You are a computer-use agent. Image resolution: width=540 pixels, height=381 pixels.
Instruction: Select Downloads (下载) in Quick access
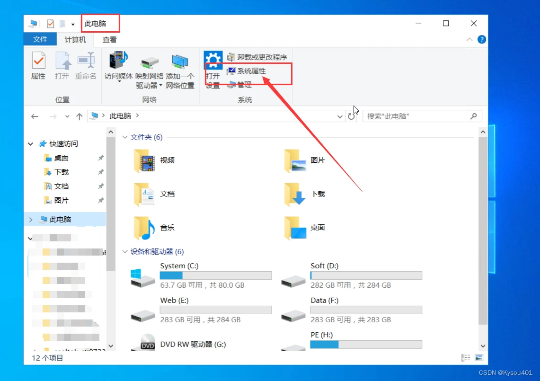61,172
